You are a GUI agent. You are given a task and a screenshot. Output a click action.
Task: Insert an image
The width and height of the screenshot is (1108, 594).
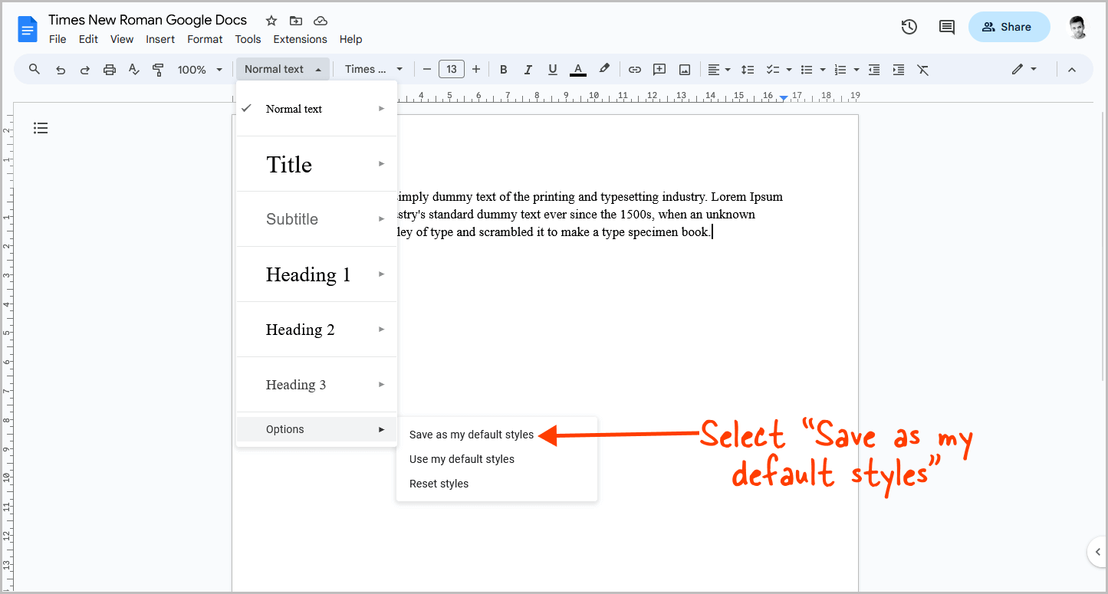coord(683,69)
